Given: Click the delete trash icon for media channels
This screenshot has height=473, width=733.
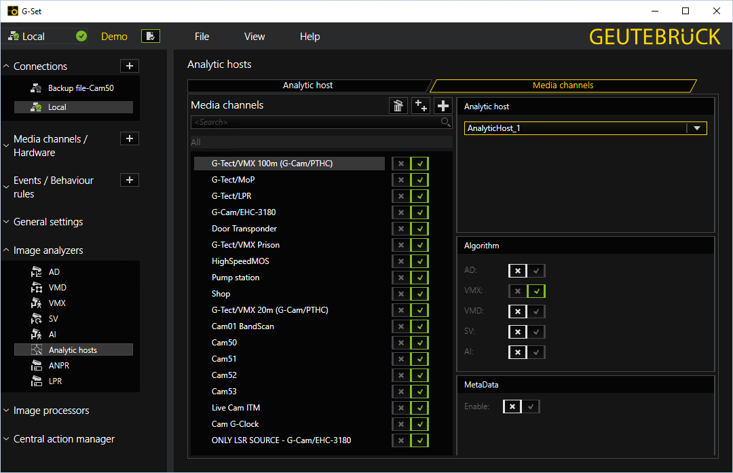Looking at the screenshot, I should coord(398,106).
